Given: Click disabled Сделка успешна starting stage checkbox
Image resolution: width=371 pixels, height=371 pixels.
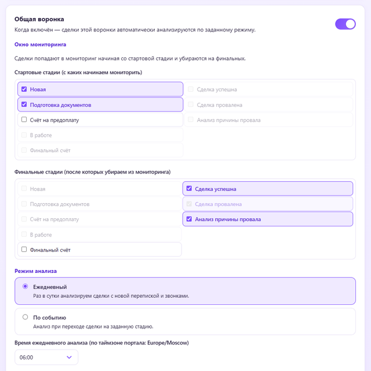Looking at the screenshot, I should point(191,89).
